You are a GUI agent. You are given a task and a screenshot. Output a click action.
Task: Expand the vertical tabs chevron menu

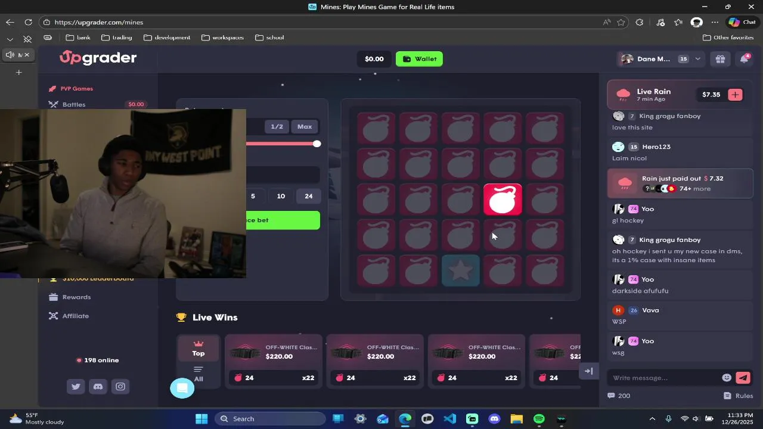coord(10,39)
